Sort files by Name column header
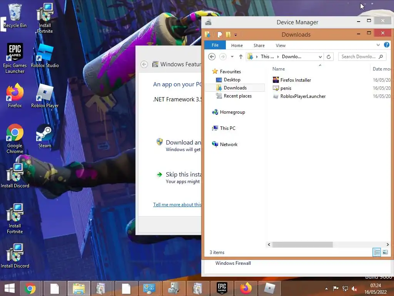This screenshot has height=296, width=394. coord(279,69)
